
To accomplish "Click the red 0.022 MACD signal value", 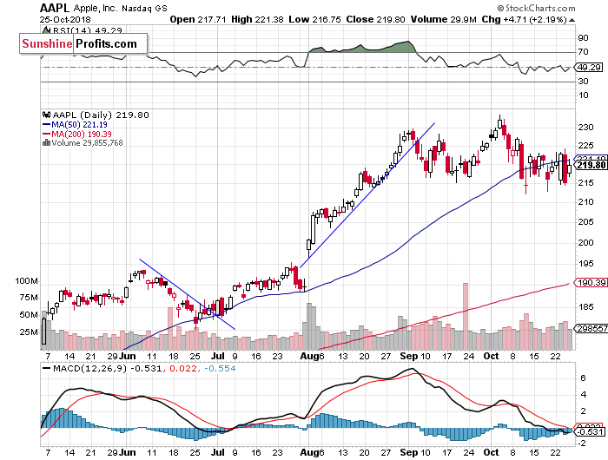I will (183, 368).
